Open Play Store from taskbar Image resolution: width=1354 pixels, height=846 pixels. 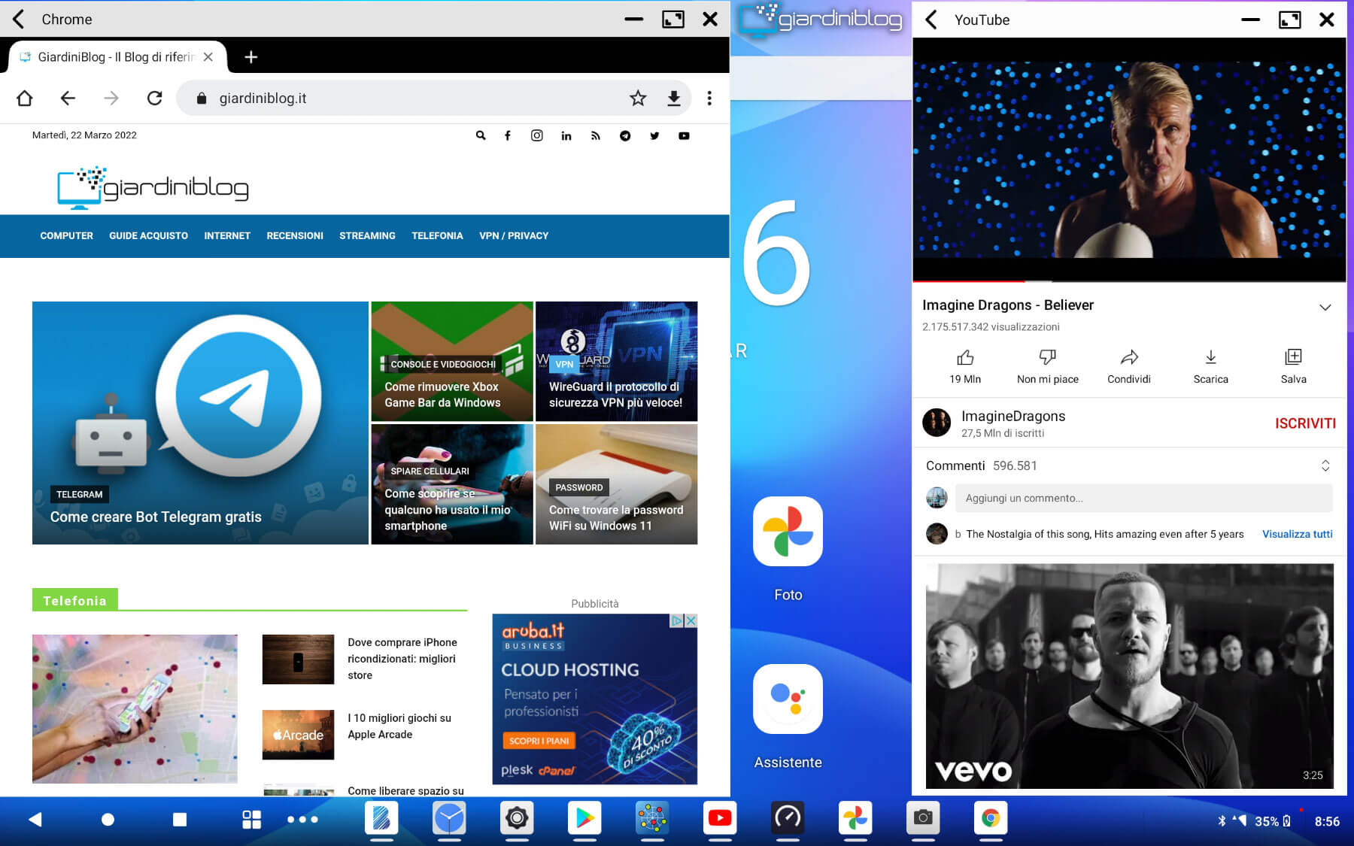[584, 818]
